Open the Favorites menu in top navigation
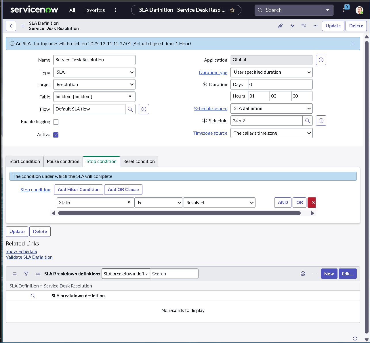This screenshot has height=343, width=370. pyautogui.click(x=94, y=10)
